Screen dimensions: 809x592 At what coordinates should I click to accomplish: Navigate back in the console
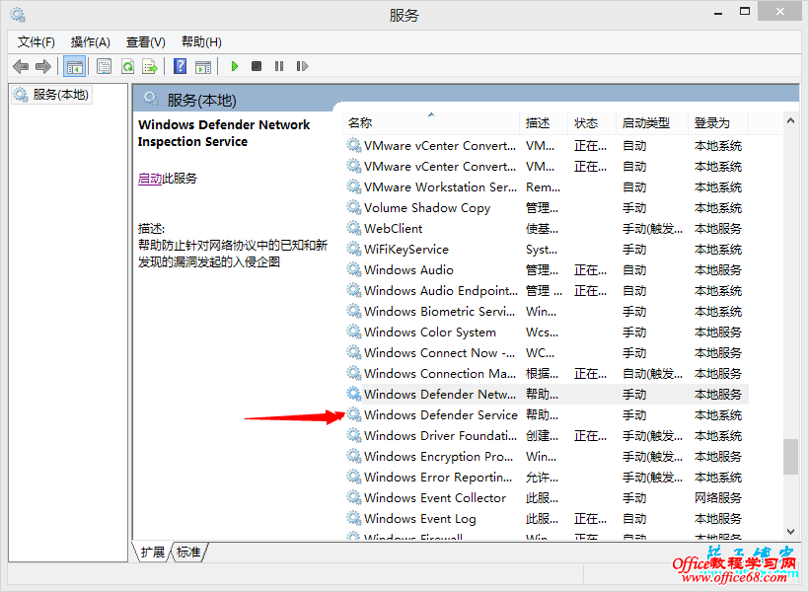21,65
